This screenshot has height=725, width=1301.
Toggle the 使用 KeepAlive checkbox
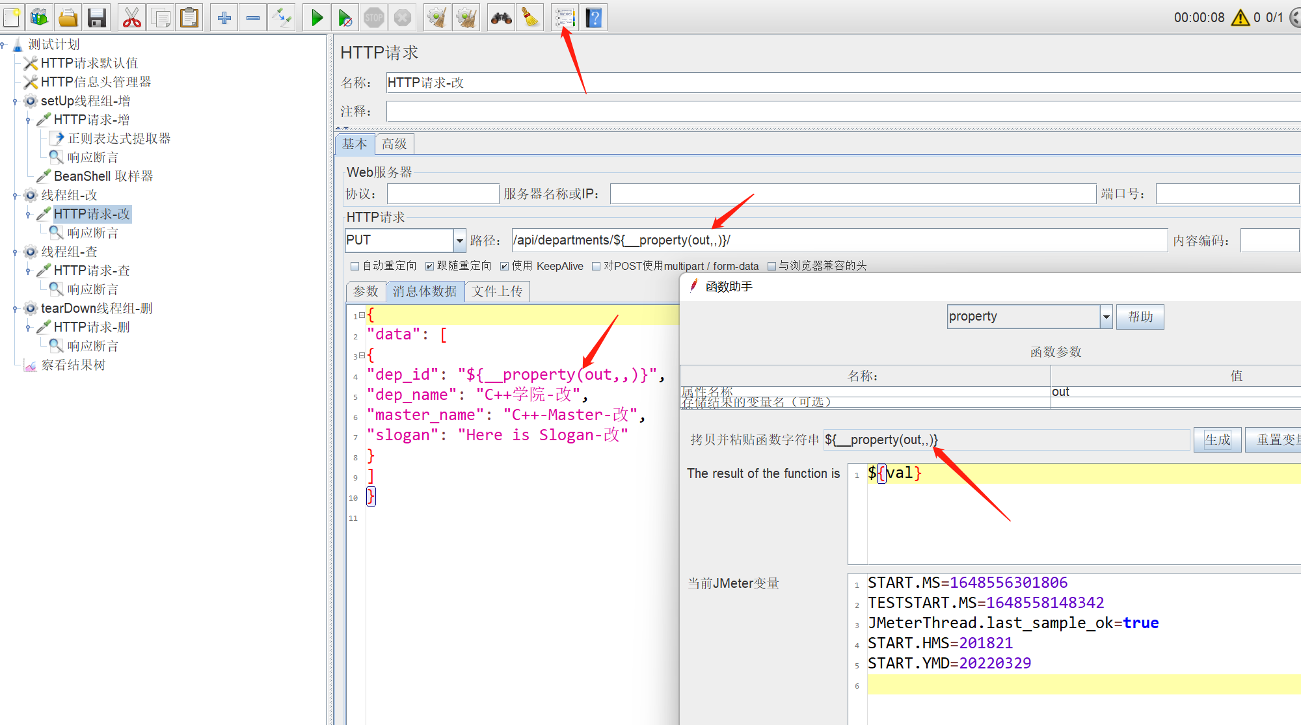coord(504,266)
